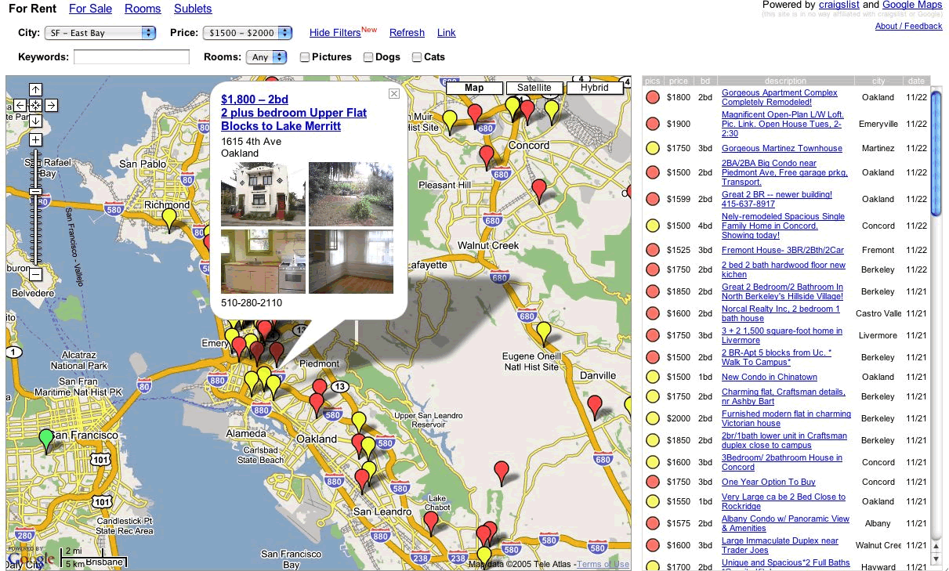949x571 pixels.
Task: Click the Link link
Action: click(446, 33)
